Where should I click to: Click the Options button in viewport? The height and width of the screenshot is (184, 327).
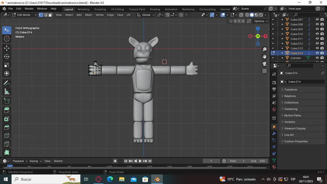pos(261,21)
